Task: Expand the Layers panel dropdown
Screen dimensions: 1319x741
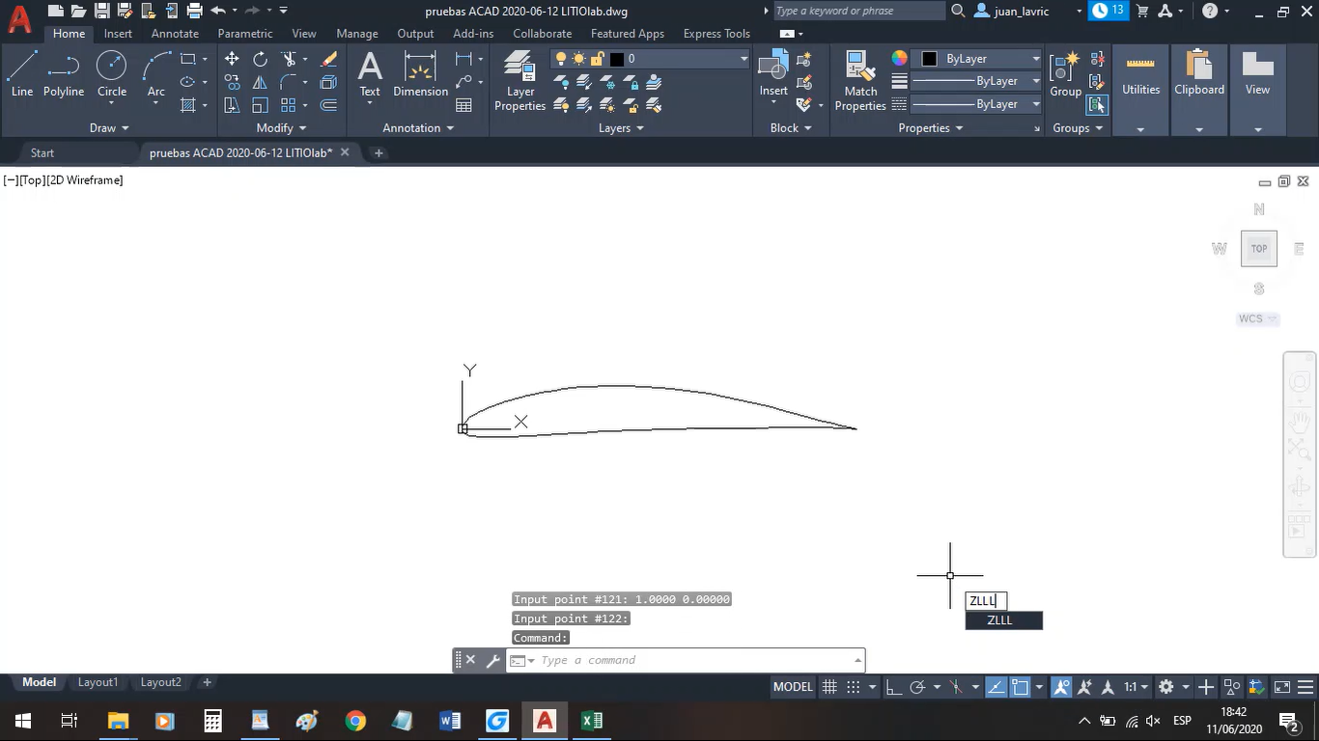Action: tap(621, 127)
